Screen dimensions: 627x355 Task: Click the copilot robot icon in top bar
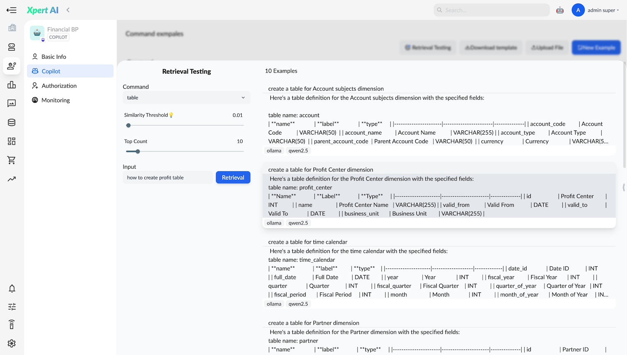[560, 10]
